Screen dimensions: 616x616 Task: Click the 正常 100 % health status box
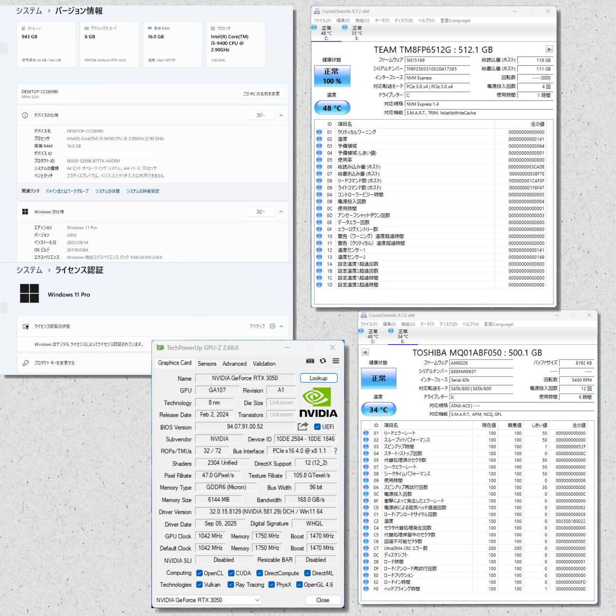[x=332, y=76]
